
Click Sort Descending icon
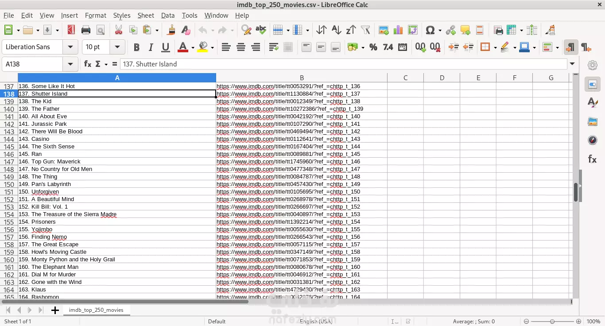pos(351,30)
